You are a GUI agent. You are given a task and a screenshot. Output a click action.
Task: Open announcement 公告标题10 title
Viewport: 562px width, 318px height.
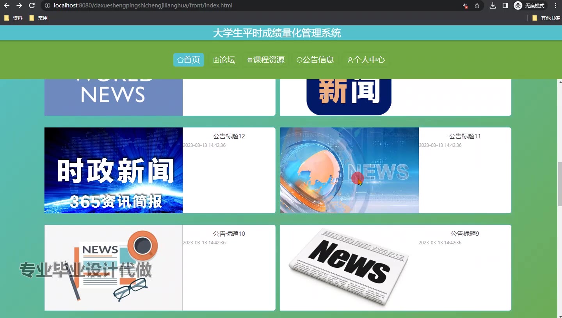point(229,233)
